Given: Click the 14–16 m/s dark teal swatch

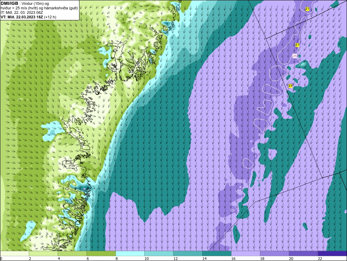Looking at the screenshot, I should click(217, 253).
